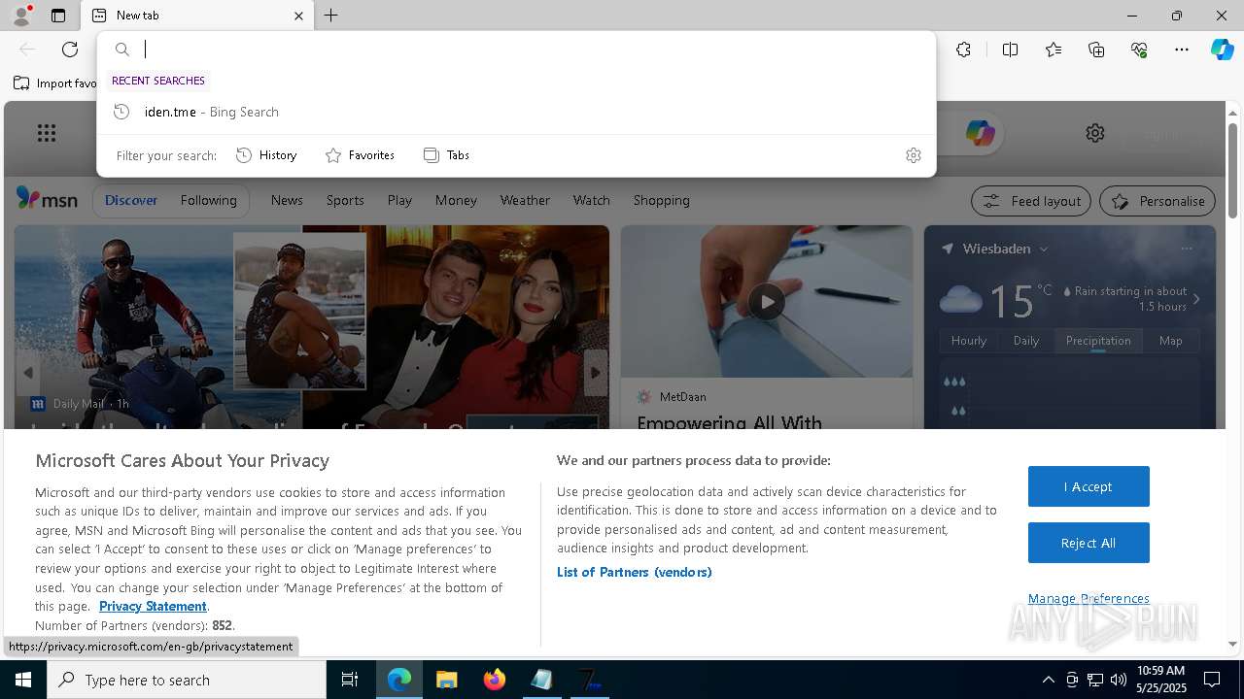Open address bar search settings gear

click(x=913, y=155)
